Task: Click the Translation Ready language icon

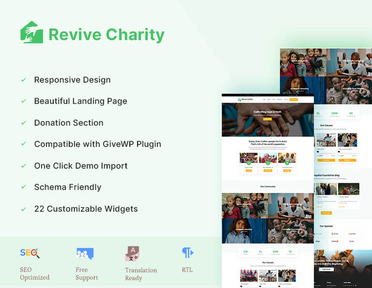Action: (x=132, y=254)
